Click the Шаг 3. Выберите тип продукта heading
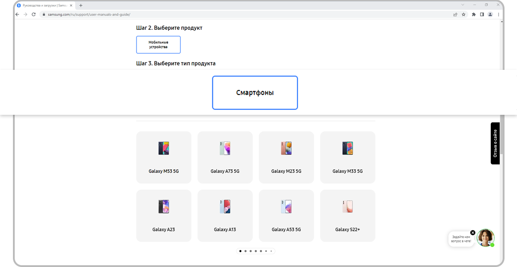Image resolution: width=517 pixels, height=267 pixels. pos(176,63)
